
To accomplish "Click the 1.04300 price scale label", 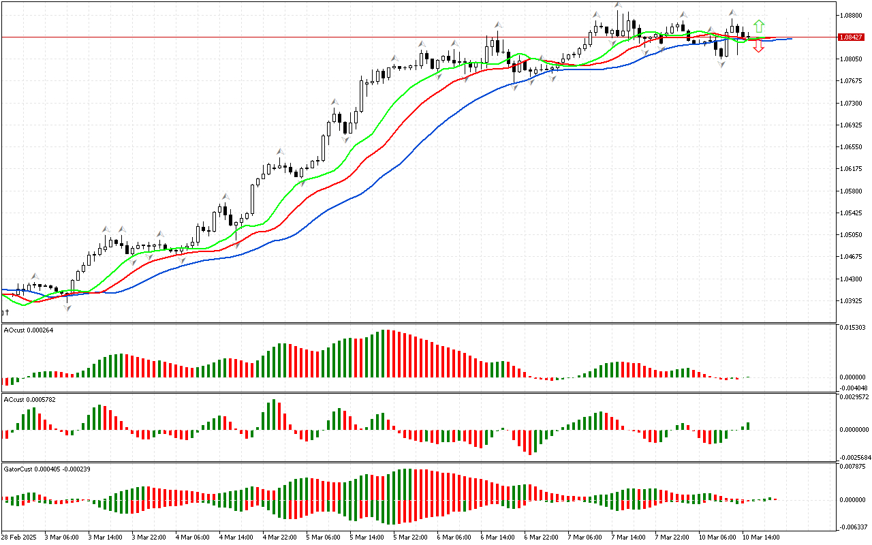I will (x=852, y=279).
